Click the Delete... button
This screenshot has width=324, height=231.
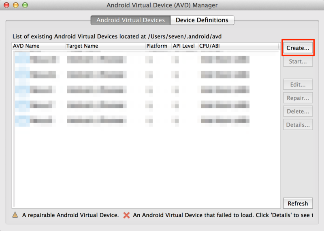coord(298,111)
